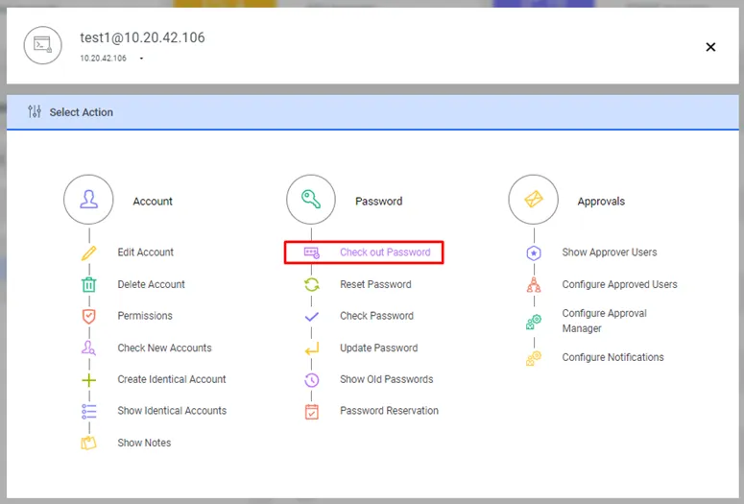
Task: Click the hierarchy icon for Configure Approved Users
Action: pyautogui.click(x=534, y=285)
